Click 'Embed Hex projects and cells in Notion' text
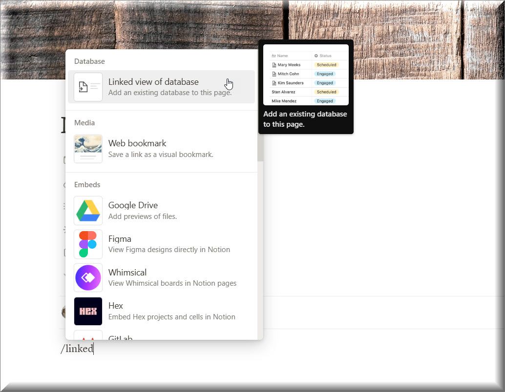This screenshot has height=392, width=505. (x=171, y=317)
